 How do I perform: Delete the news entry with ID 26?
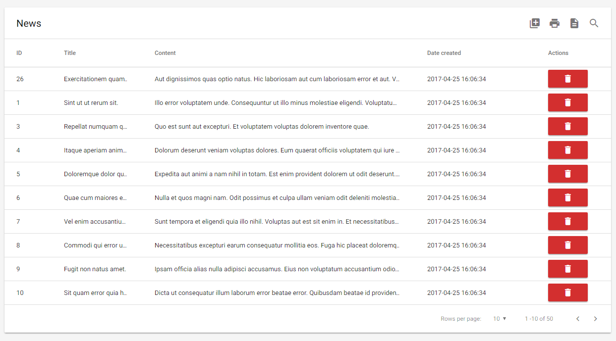pos(567,79)
